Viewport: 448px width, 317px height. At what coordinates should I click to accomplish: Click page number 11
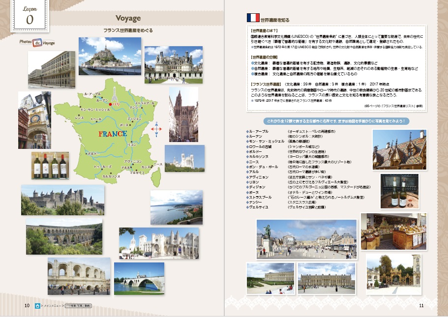pyautogui.click(x=421, y=306)
